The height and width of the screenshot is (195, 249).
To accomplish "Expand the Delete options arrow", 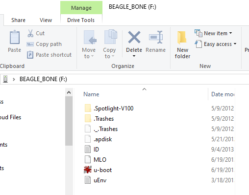I will pos(134,56).
